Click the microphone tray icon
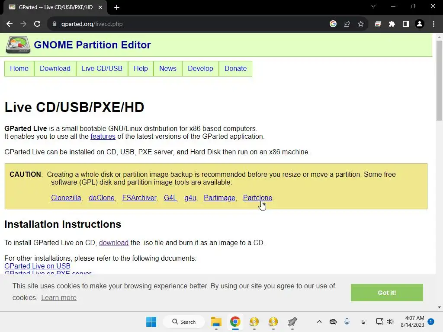 click(x=347, y=322)
